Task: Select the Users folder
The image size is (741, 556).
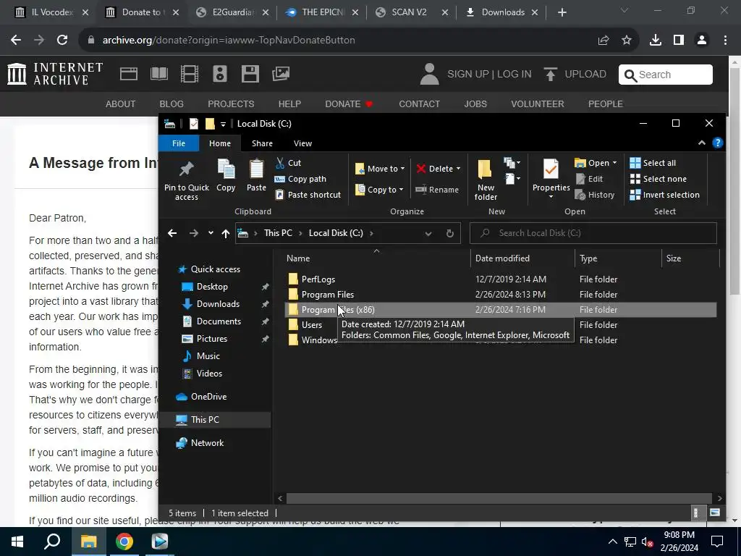Action: tap(312, 325)
